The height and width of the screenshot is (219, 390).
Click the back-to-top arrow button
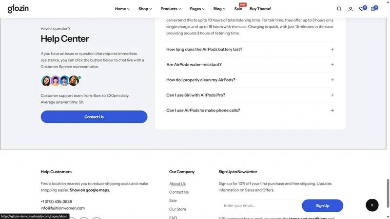point(372,205)
